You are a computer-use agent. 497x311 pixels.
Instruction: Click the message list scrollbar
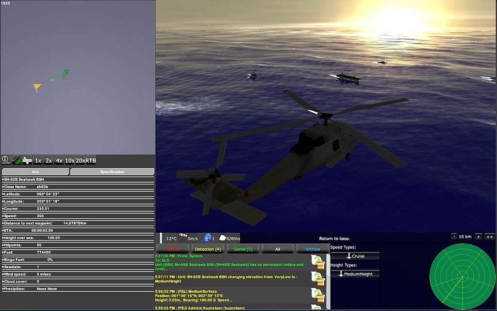[329, 281]
